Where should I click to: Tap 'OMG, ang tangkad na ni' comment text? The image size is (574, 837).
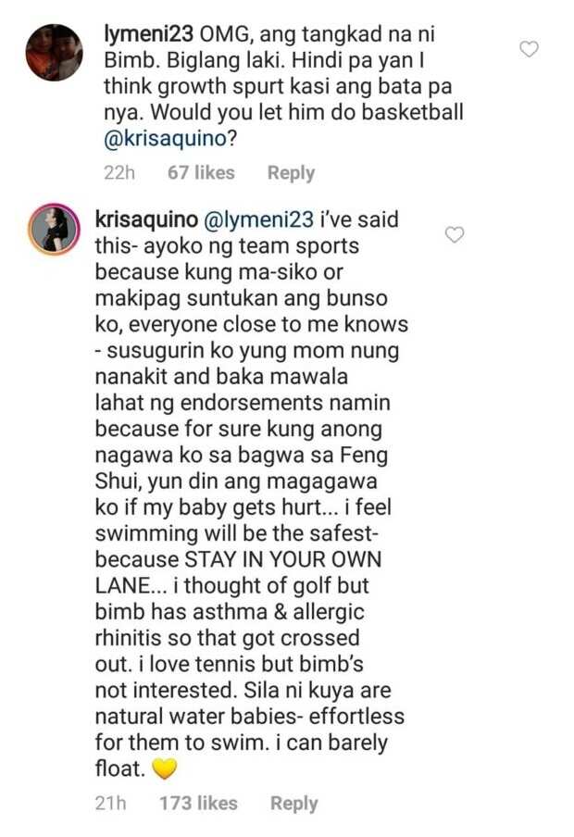(x=318, y=34)
